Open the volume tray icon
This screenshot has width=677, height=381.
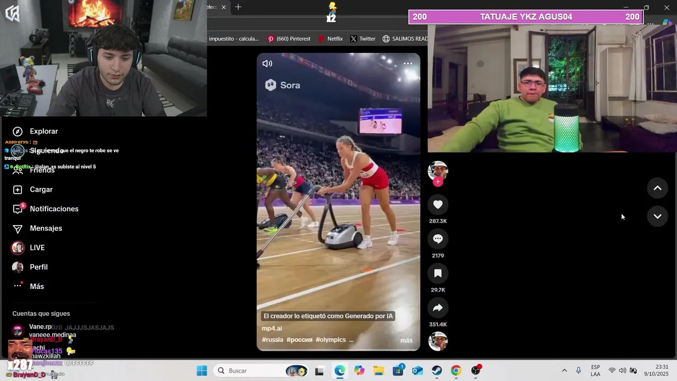[x=623, y=370]
